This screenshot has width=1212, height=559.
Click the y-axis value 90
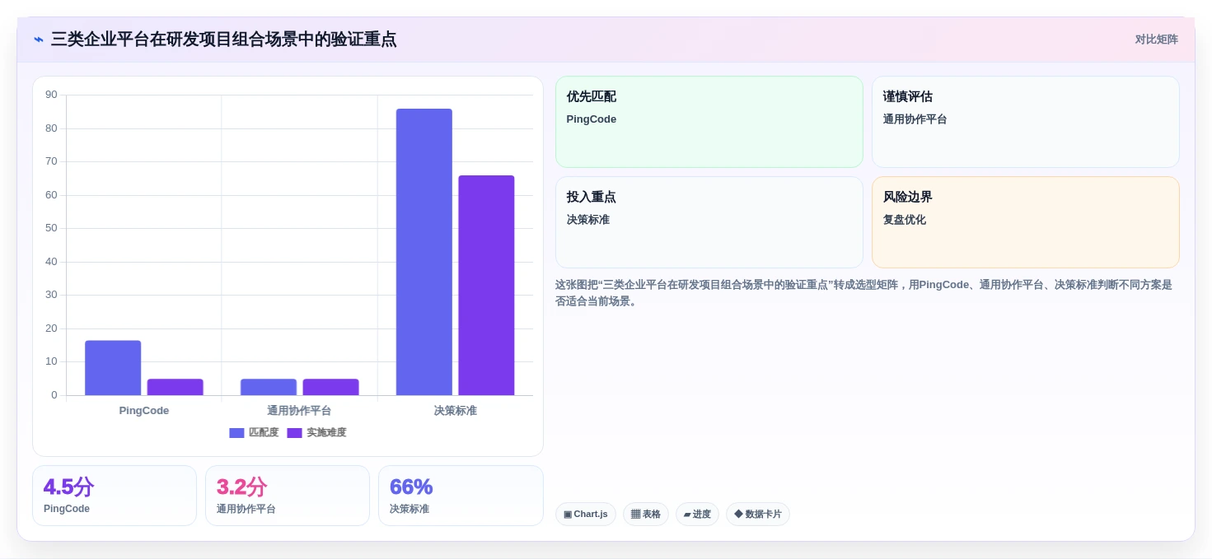(51, 95)
